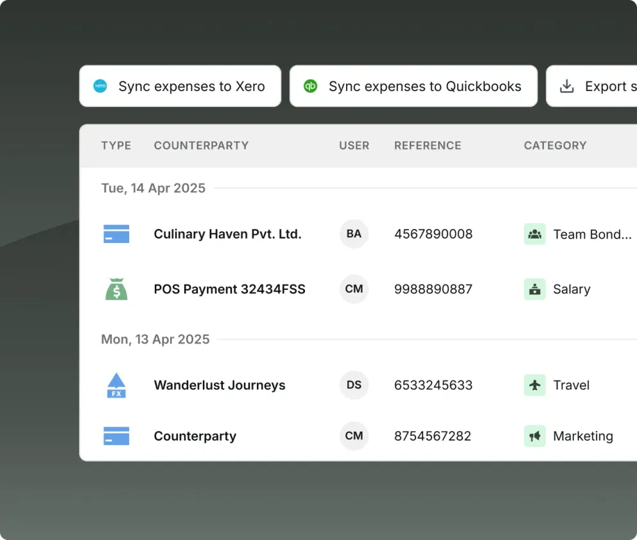Click the FX icon for Wanderlust Journeys
This screenshot has width=637, height=540.
[116, 385]
